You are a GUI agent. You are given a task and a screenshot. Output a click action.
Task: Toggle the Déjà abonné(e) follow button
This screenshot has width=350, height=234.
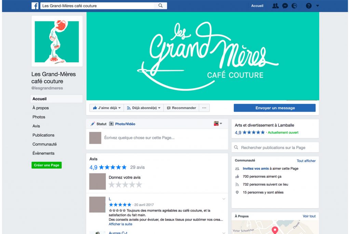pyautogui.click(x=144, y=108)
